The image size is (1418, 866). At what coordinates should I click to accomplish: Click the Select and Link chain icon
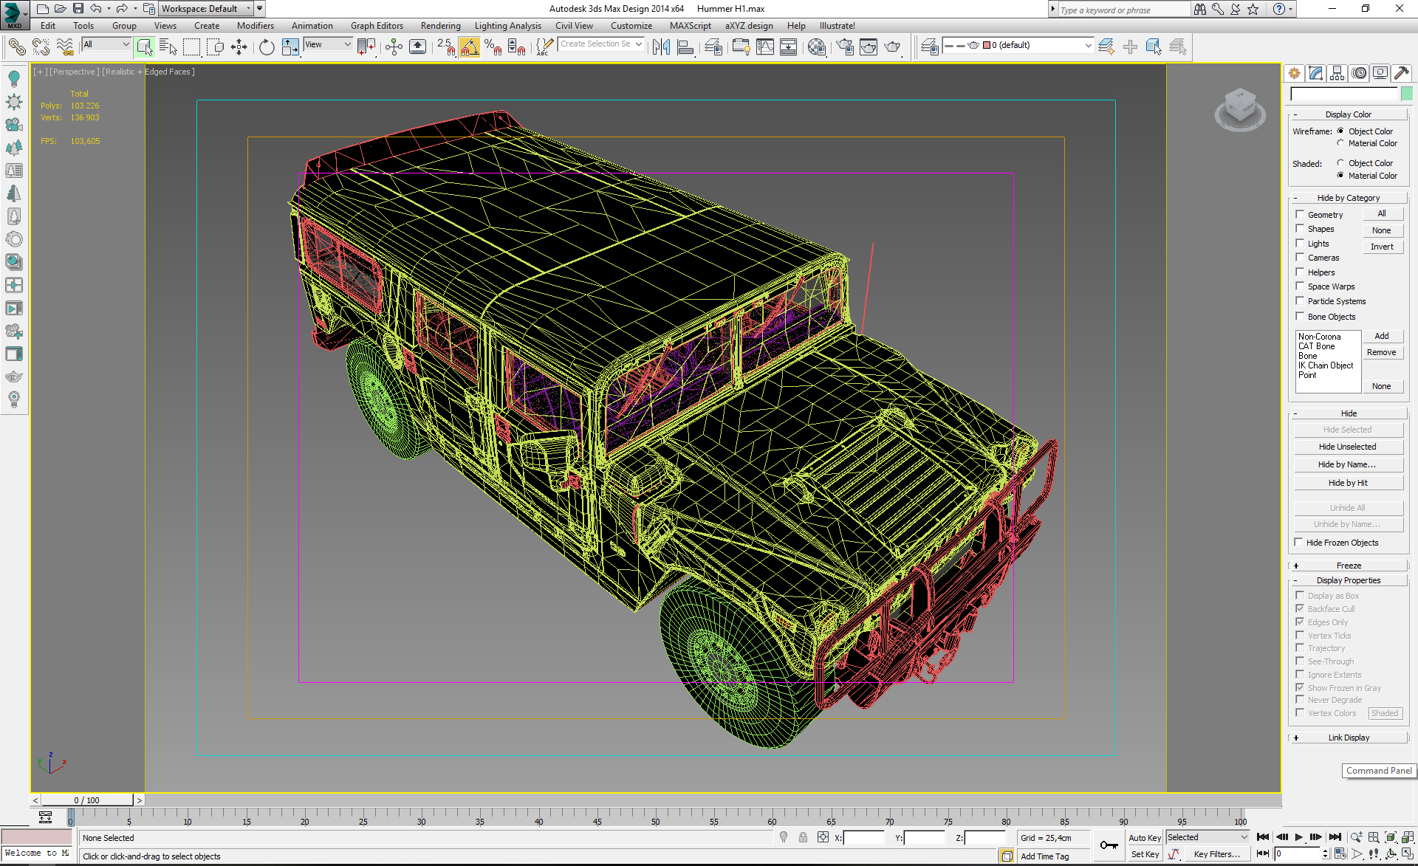coord(16,47)
